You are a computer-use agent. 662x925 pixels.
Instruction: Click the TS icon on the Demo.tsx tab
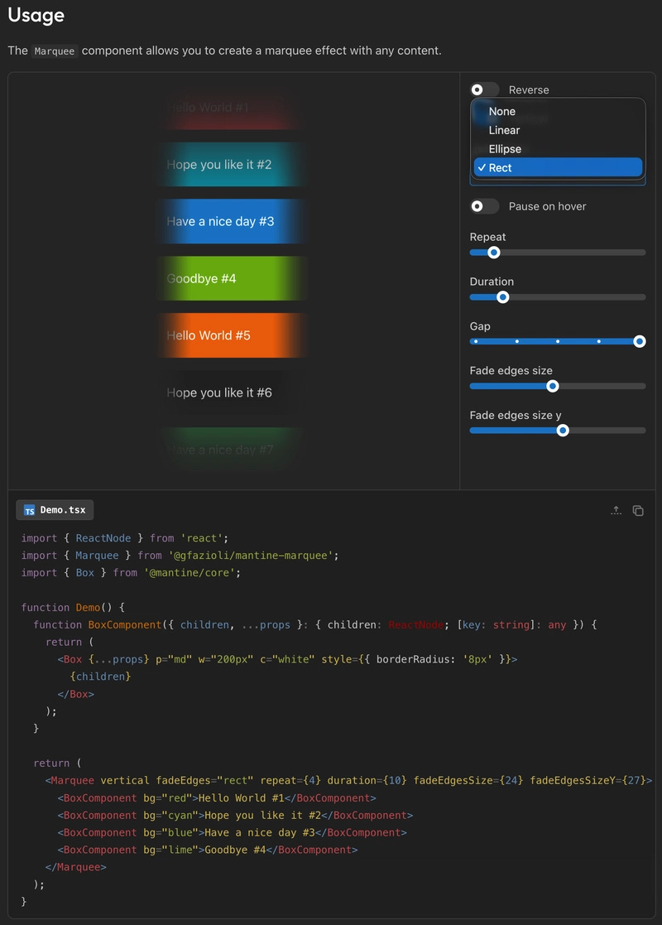(30, 510)
